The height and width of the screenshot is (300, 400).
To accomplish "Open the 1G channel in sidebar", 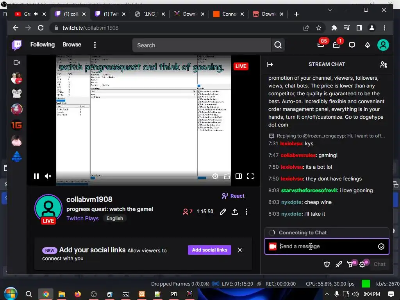I will point(17,125).
